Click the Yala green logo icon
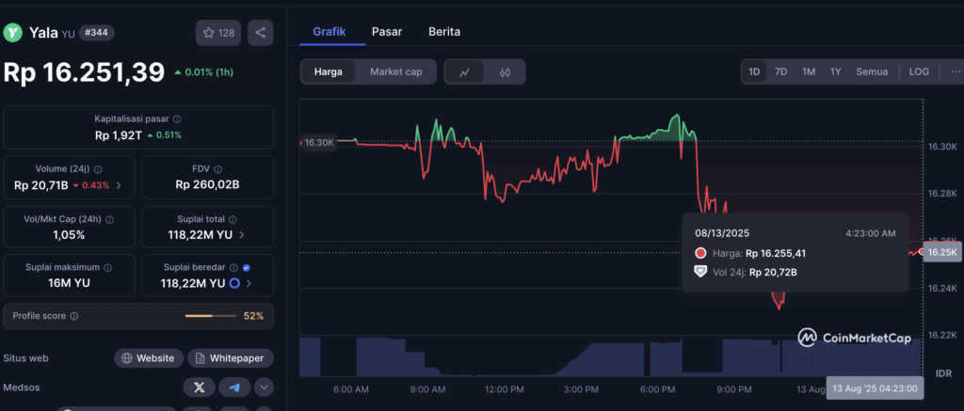 pyautogui.click(x=12, y=33)
